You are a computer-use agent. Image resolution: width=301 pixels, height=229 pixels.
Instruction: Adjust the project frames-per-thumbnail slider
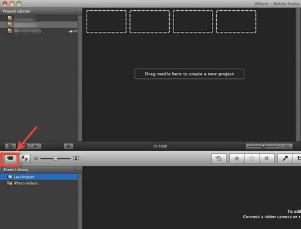pyautogui.click(x=263, y=146)
